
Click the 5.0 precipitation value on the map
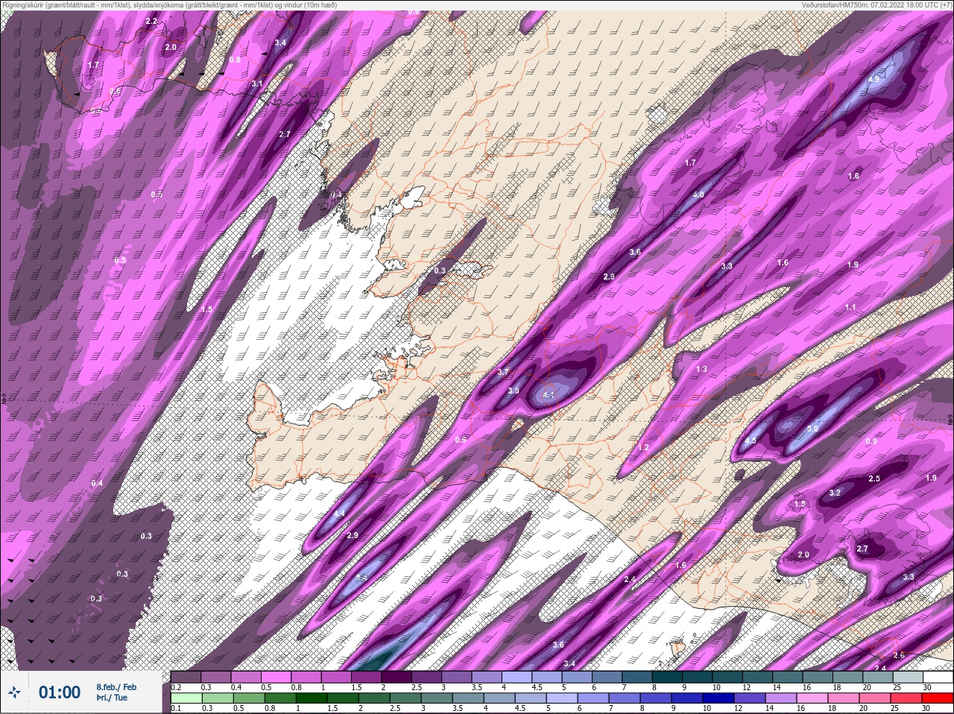(812, 429)
